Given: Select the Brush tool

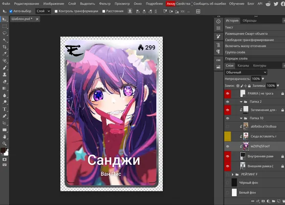Looking at the screenshot, I should click(x=5, y=68).
